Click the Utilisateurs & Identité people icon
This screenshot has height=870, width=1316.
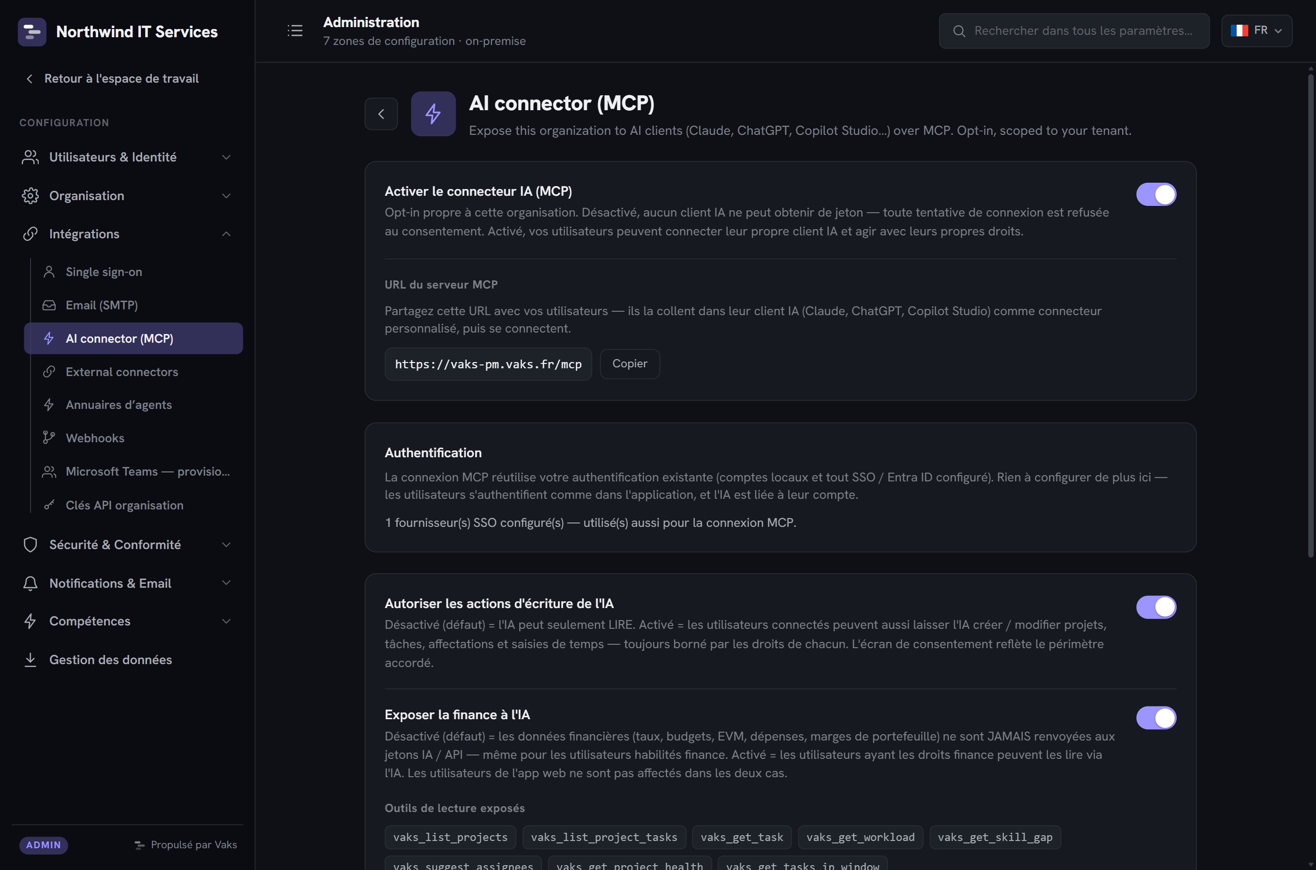coord(30,157)
